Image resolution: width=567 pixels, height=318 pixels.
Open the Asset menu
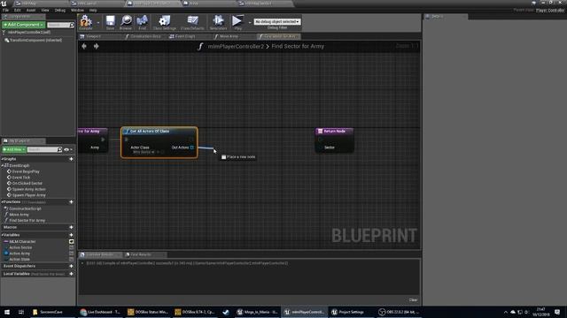pos(31,11)
